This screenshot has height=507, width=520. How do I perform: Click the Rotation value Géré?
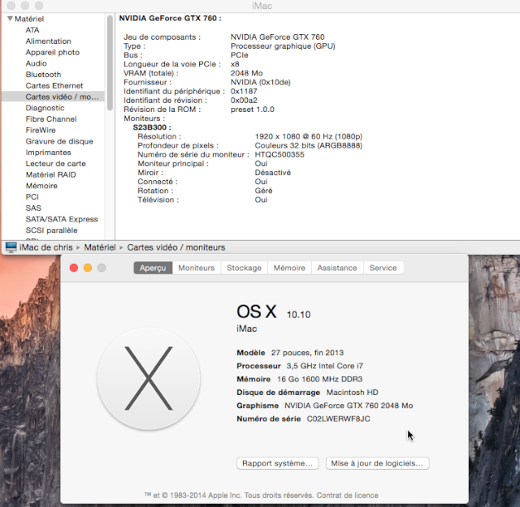(x=263, y=191)
